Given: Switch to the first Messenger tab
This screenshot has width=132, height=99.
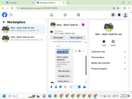Looking at the screenshot, I should point(20,3).
